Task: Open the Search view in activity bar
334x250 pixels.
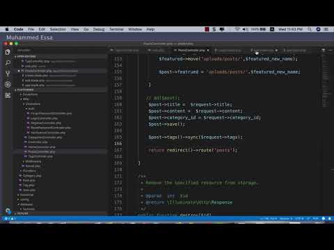Action: (8, 63)
